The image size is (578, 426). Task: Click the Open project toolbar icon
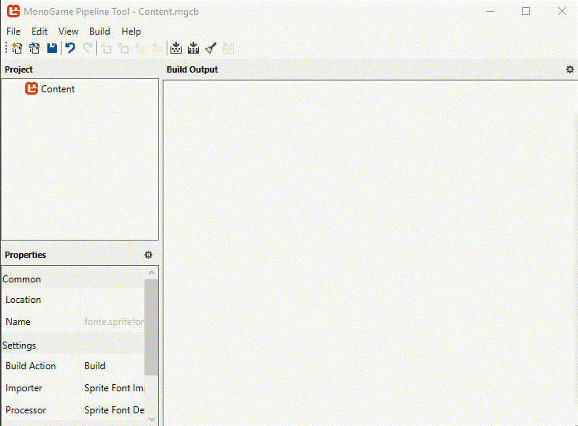click(x=34, y=48)
